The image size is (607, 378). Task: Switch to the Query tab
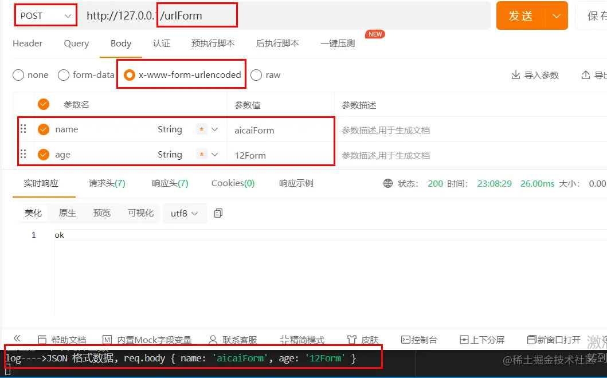(76, 44)
